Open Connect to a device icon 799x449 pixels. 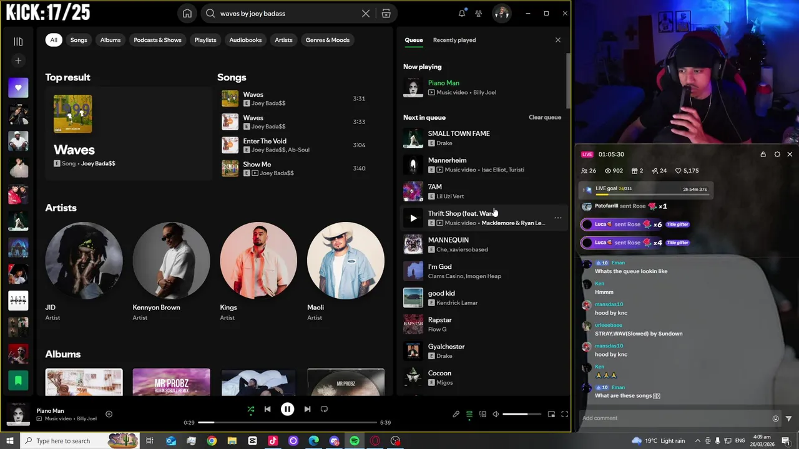point(483,414)
